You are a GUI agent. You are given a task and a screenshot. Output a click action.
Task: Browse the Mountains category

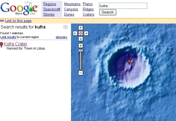click(72, 4)
